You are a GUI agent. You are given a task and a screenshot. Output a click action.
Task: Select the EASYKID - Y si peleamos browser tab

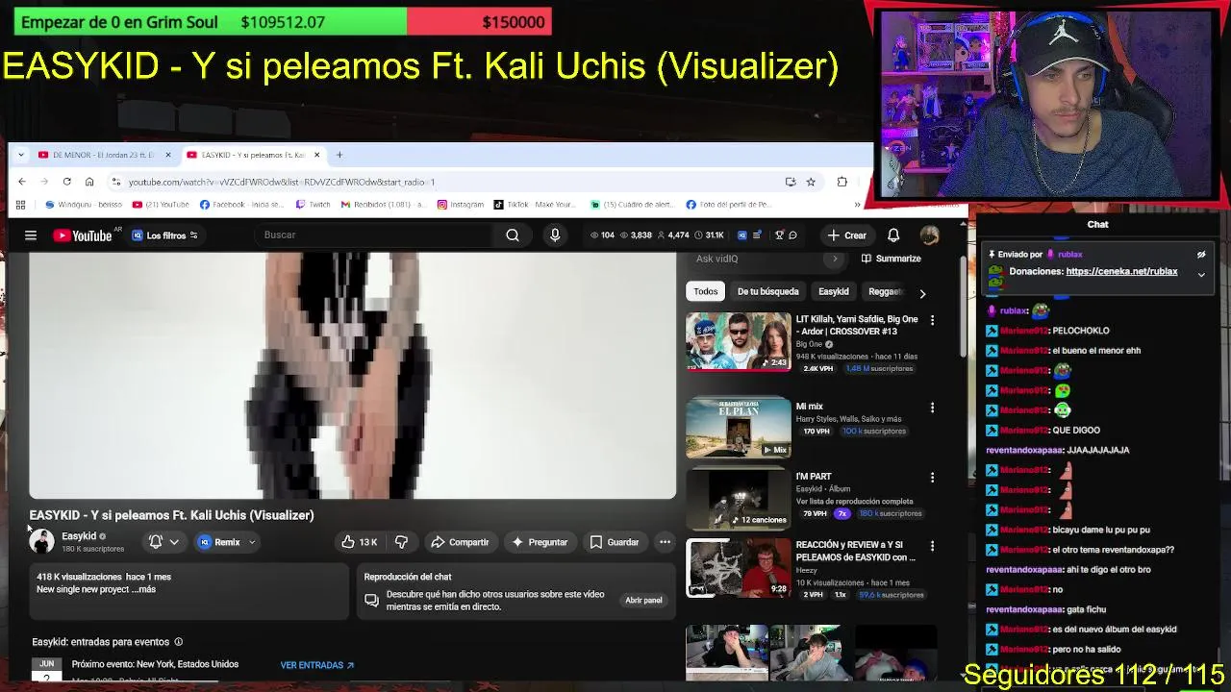[252, 155]
